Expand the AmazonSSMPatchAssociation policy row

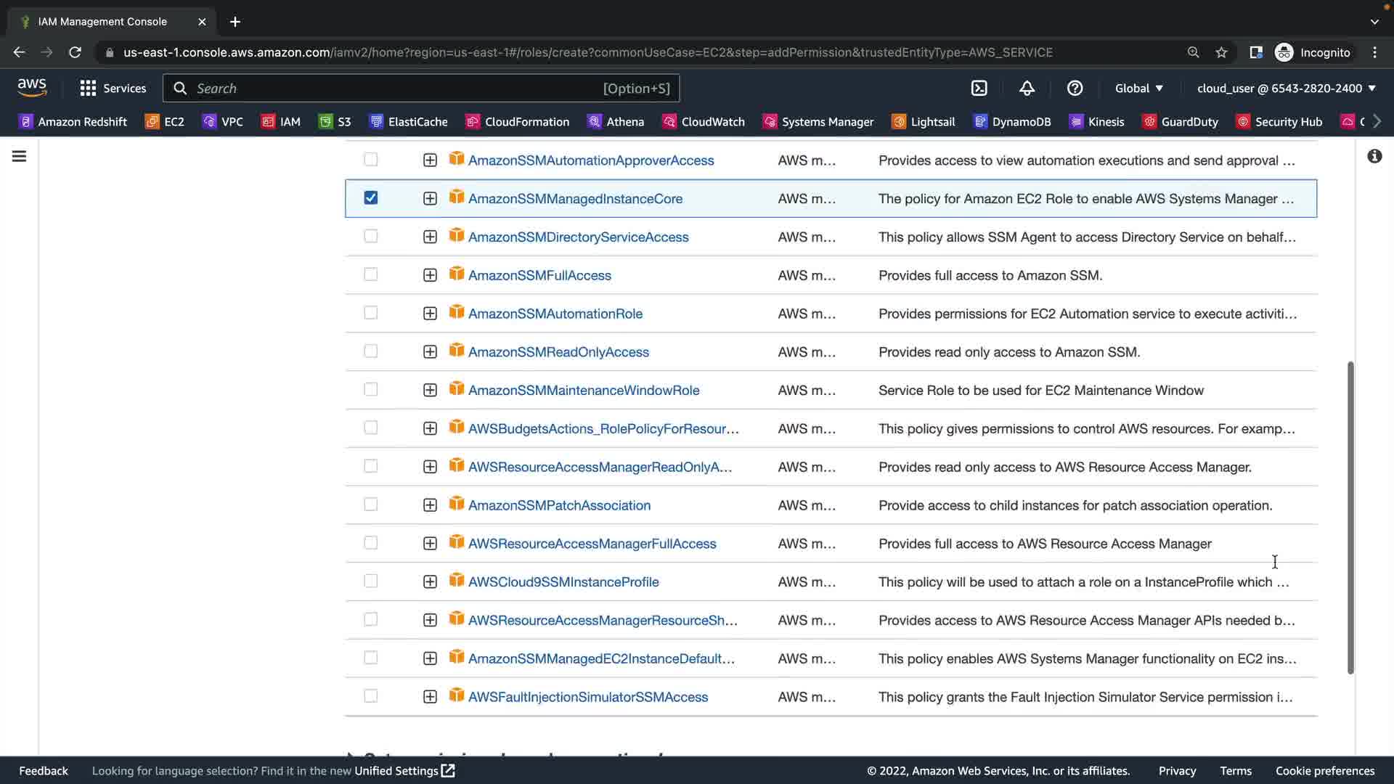pos(430,505)
